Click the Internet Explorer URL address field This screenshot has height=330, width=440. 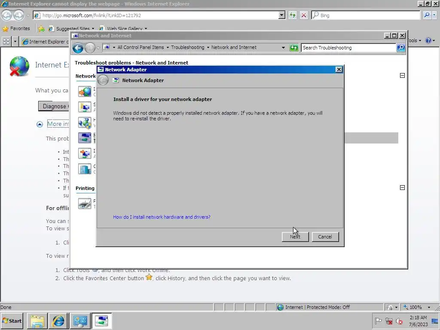[156, 15]
